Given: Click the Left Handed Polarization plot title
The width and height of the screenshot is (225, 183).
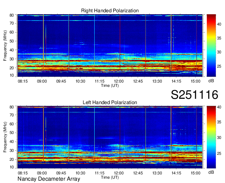Looking at the screenshot, I should [x=110, y=102].
